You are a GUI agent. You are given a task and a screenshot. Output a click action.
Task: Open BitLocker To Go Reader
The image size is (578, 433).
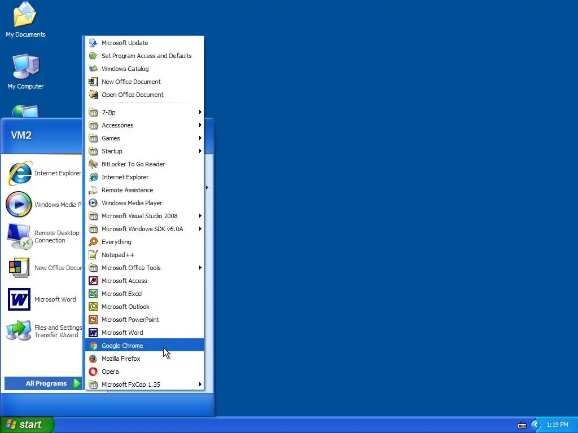[x=144, y=164]
